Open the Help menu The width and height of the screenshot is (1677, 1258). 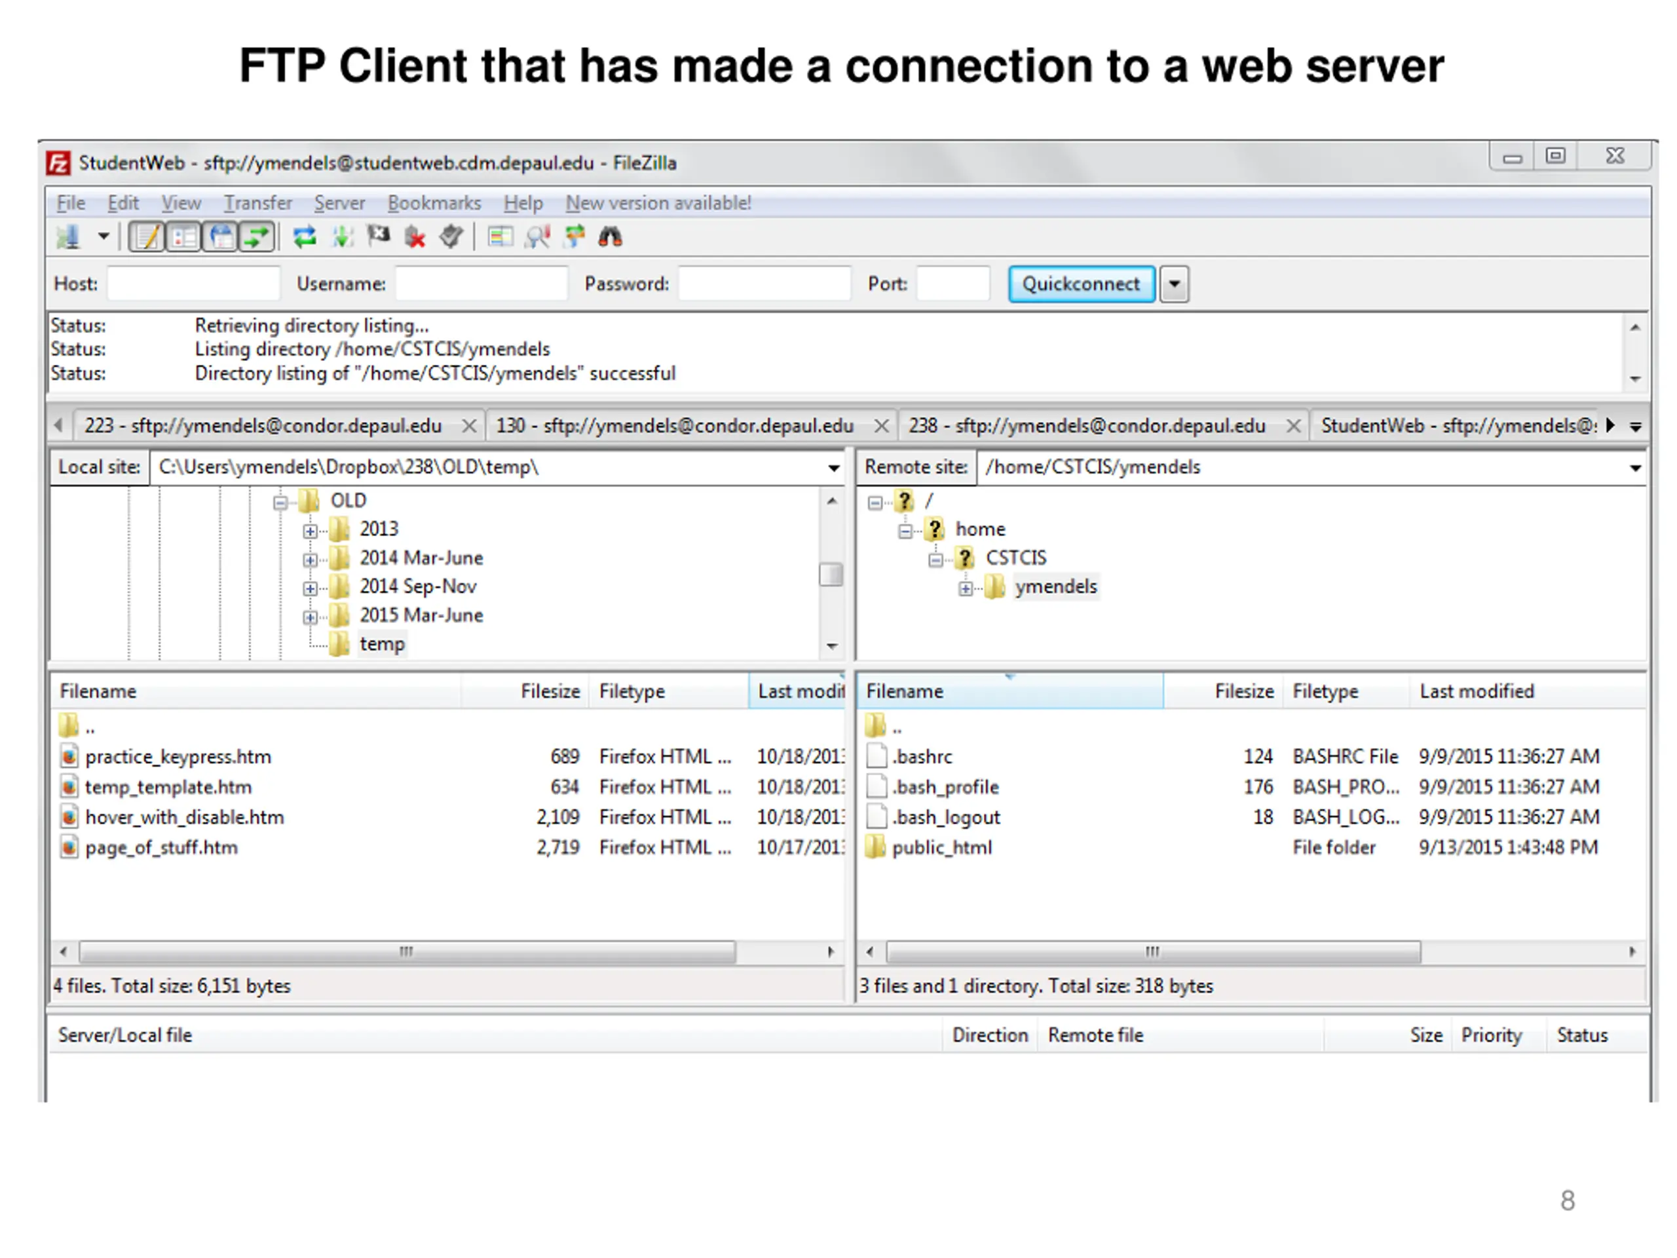523,203
